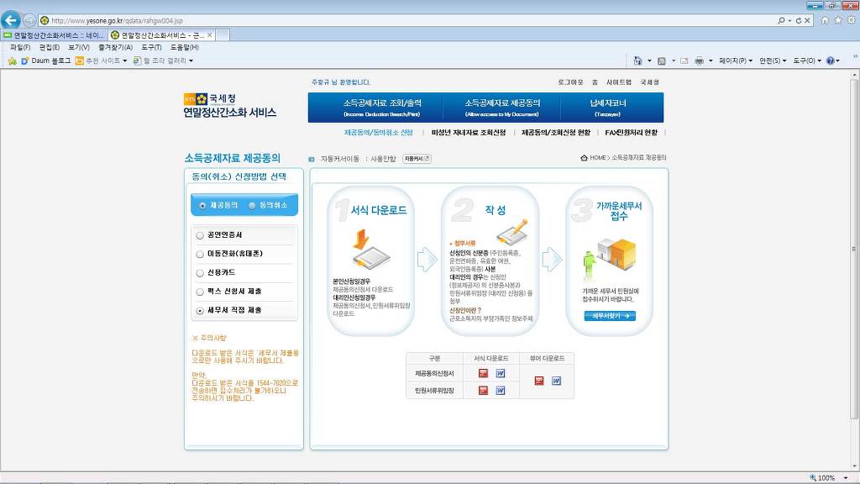Expand the home page dropdown arrow
The width and height of the screenshot is (860, 484).
click(649, 60)
